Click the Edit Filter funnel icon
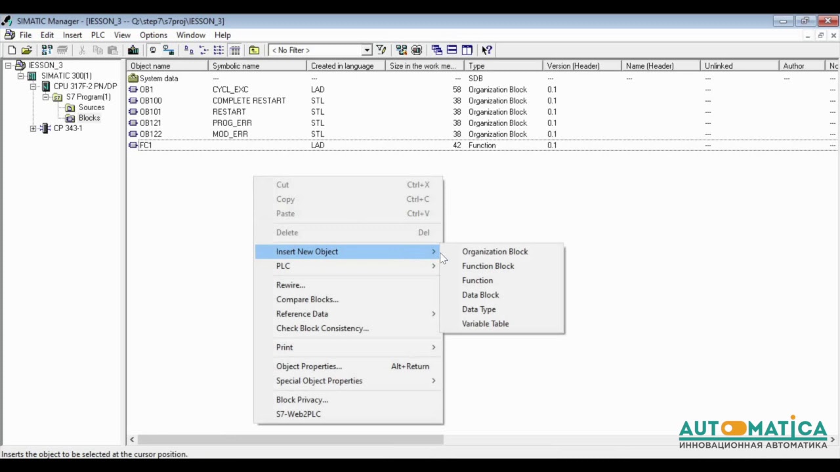The image size is (840, 472). click(x=381, y=50)
